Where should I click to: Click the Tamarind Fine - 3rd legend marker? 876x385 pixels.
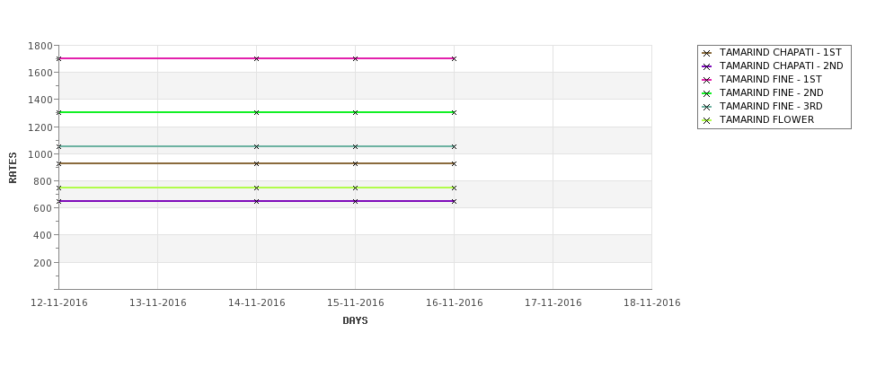coord(707,107)
